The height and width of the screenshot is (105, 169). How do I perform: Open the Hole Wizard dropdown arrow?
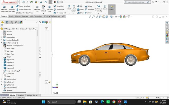coord(43,13)
